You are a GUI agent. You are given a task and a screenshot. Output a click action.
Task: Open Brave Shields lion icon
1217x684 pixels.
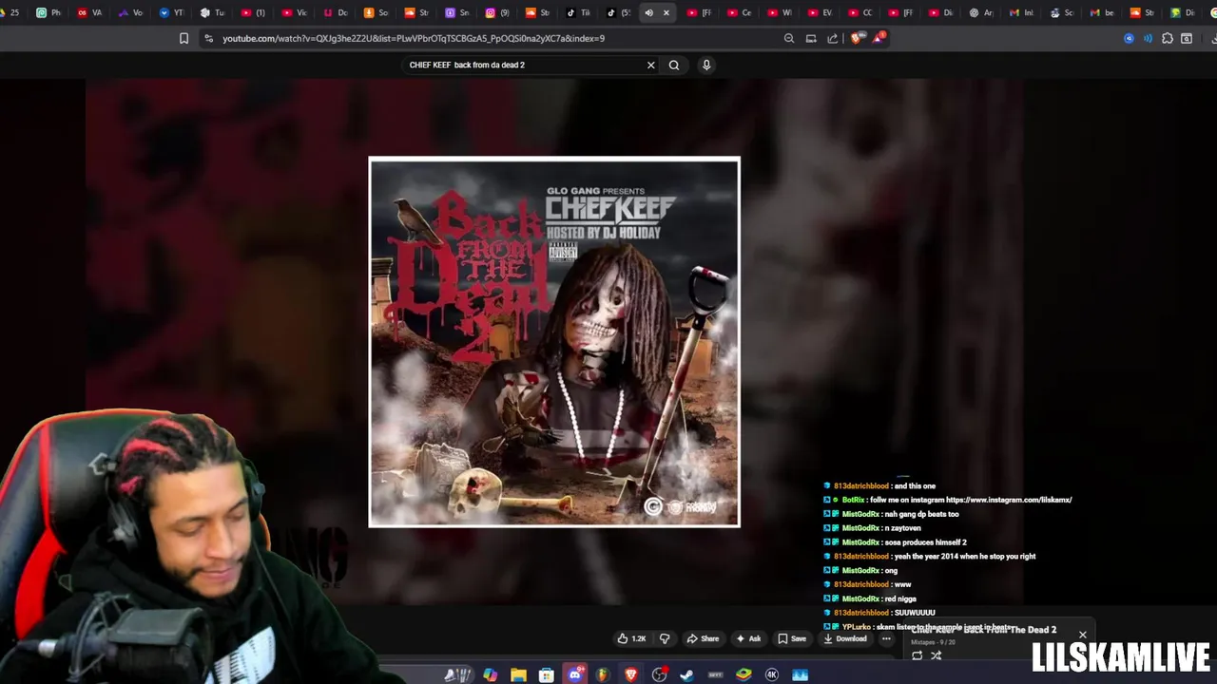(857, 38)
